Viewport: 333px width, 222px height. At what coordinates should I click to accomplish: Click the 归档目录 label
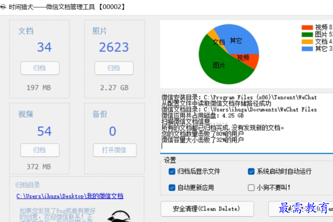(28, 185)
